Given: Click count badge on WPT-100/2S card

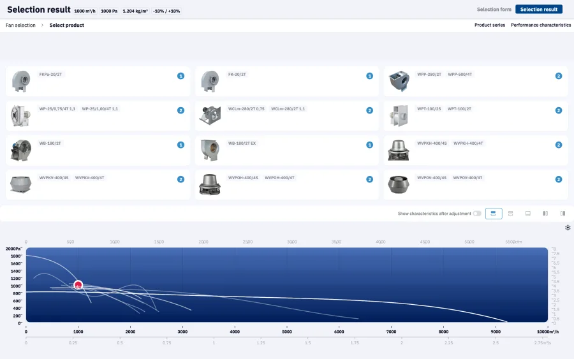Looking at the screenshot, I should tap(559, 110).
